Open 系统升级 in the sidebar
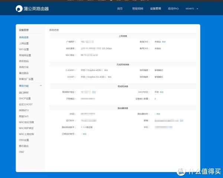The width and height of the screenshot is (223, 178). click(x=24, y=67)
